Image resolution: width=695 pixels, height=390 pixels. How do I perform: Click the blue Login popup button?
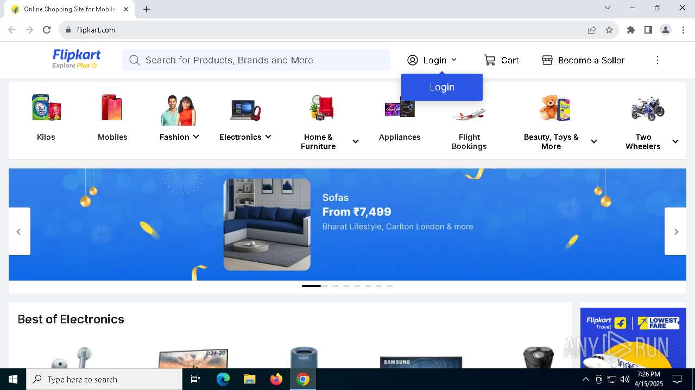(x=442, y=87)
